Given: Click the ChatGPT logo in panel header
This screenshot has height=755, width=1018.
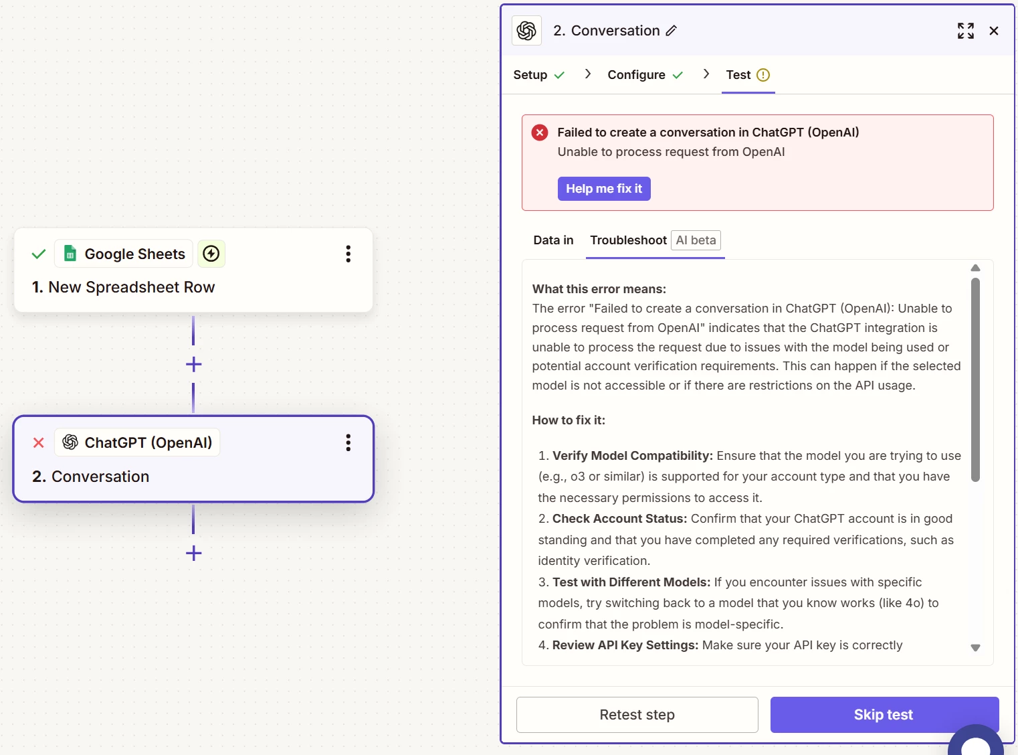Looking at the screenshot, I should (x=526, y=31).
